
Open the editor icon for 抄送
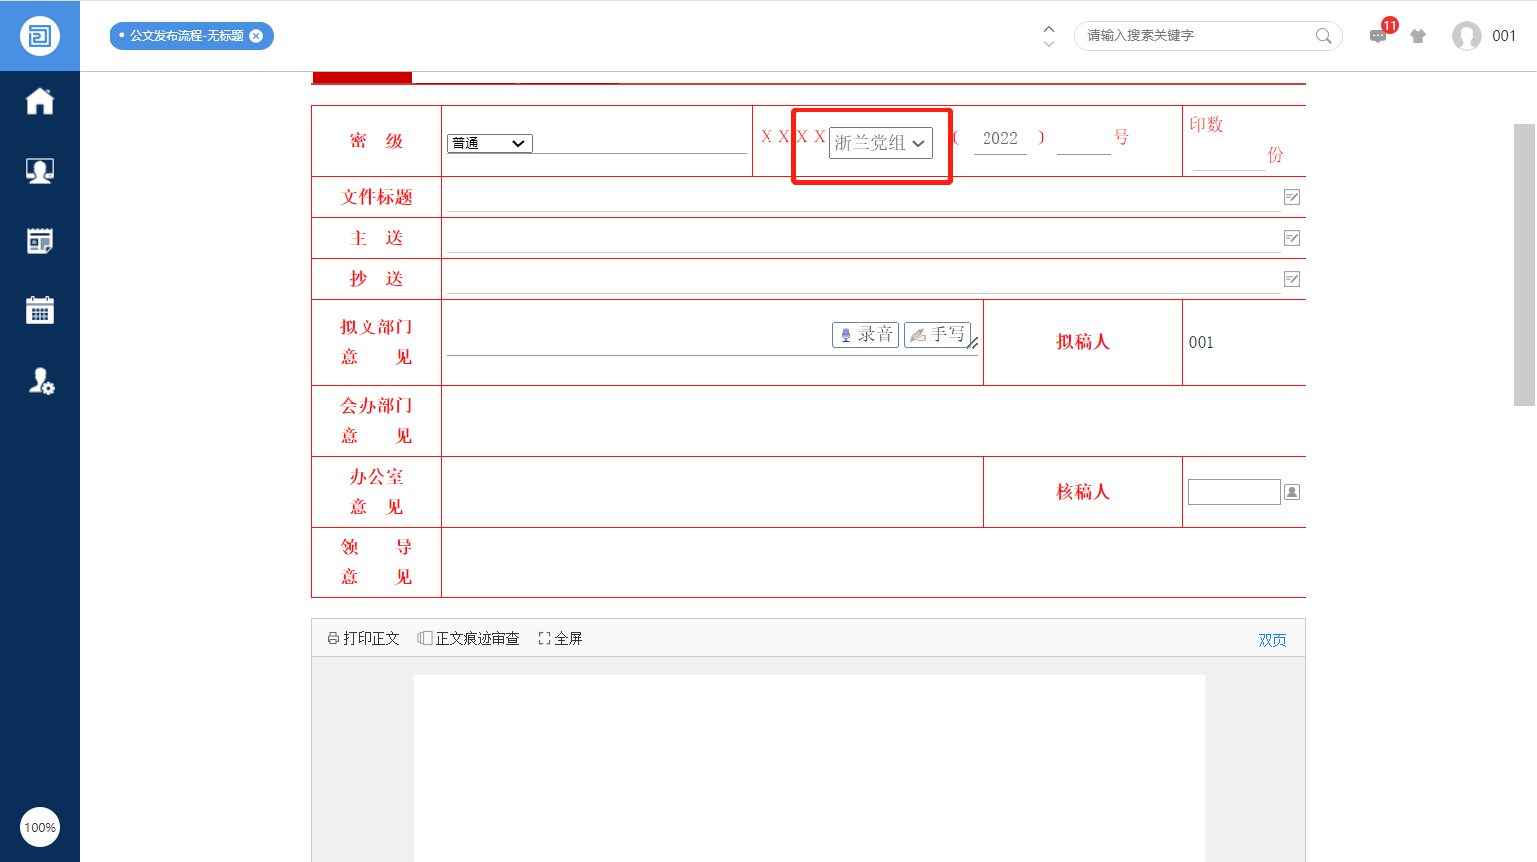[x=1292, y=279]
